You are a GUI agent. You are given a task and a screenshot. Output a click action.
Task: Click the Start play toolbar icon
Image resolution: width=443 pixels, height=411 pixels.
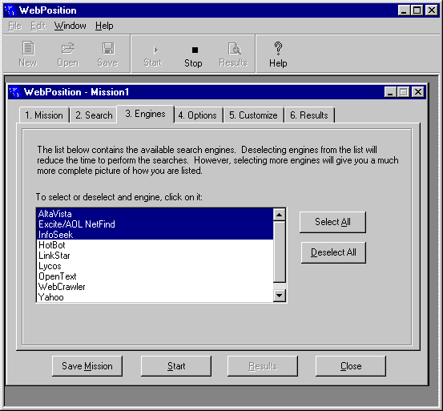(x=155, y=50)
